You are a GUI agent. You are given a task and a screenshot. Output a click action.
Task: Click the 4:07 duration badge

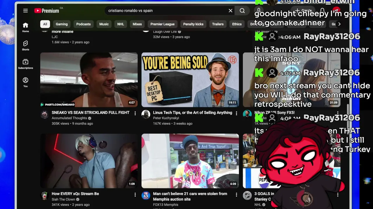pyautogui.click(x=132, y=103)
